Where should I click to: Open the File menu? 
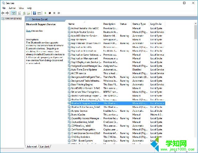click(x=4, y=8)
